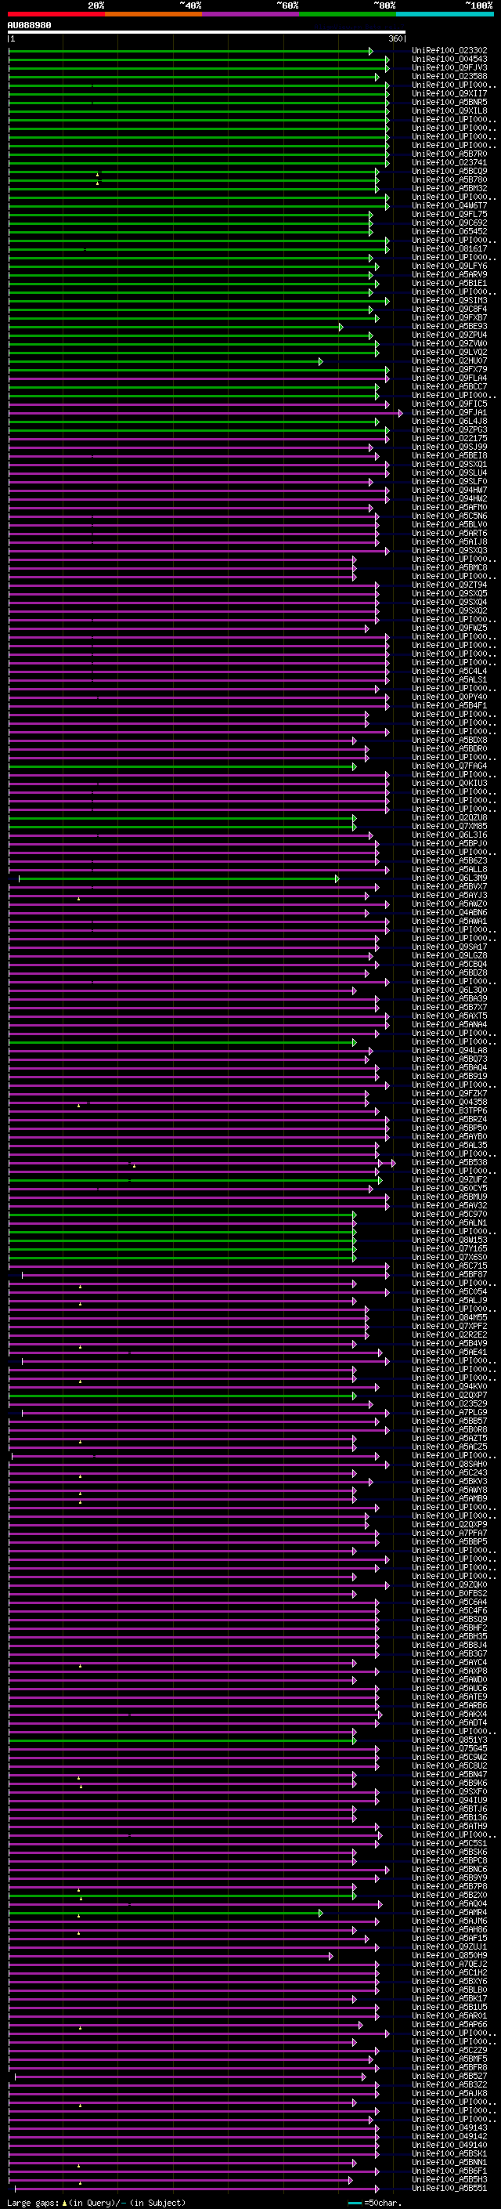Viewport: 501px width, 2209px height.
Task: Choose the UniRef100_Q9FIC5 entry
Action: point(449,405)
